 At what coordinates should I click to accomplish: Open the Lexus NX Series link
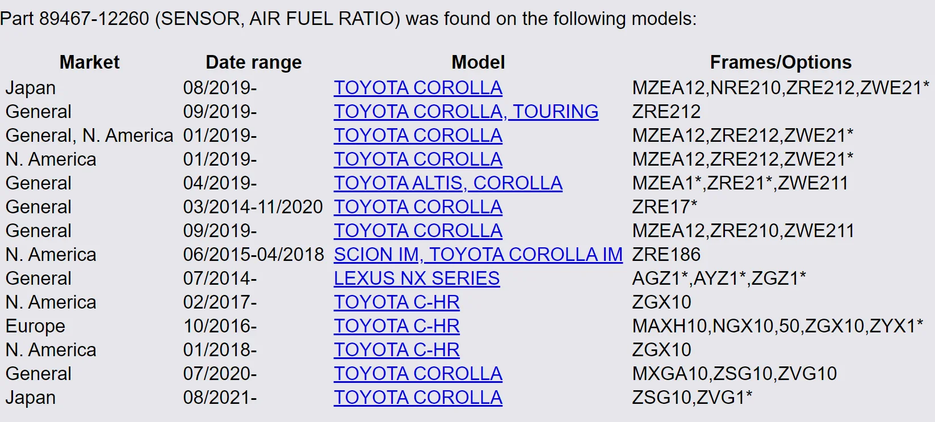pos(417,278)
